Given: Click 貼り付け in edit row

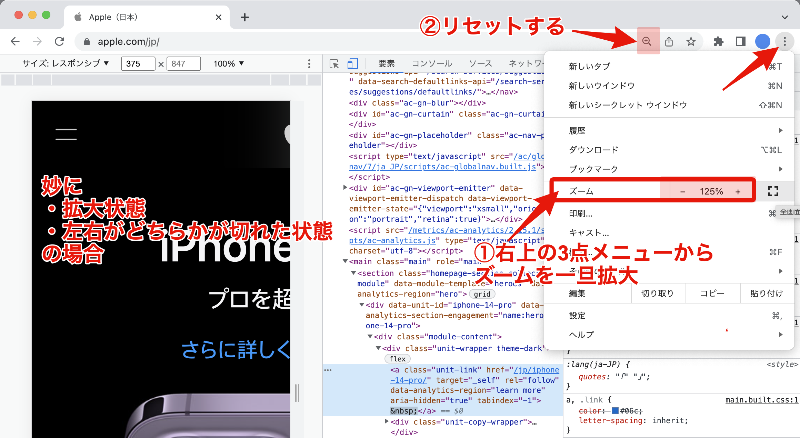Looking at the screenshot, I should tap(767, 293).
